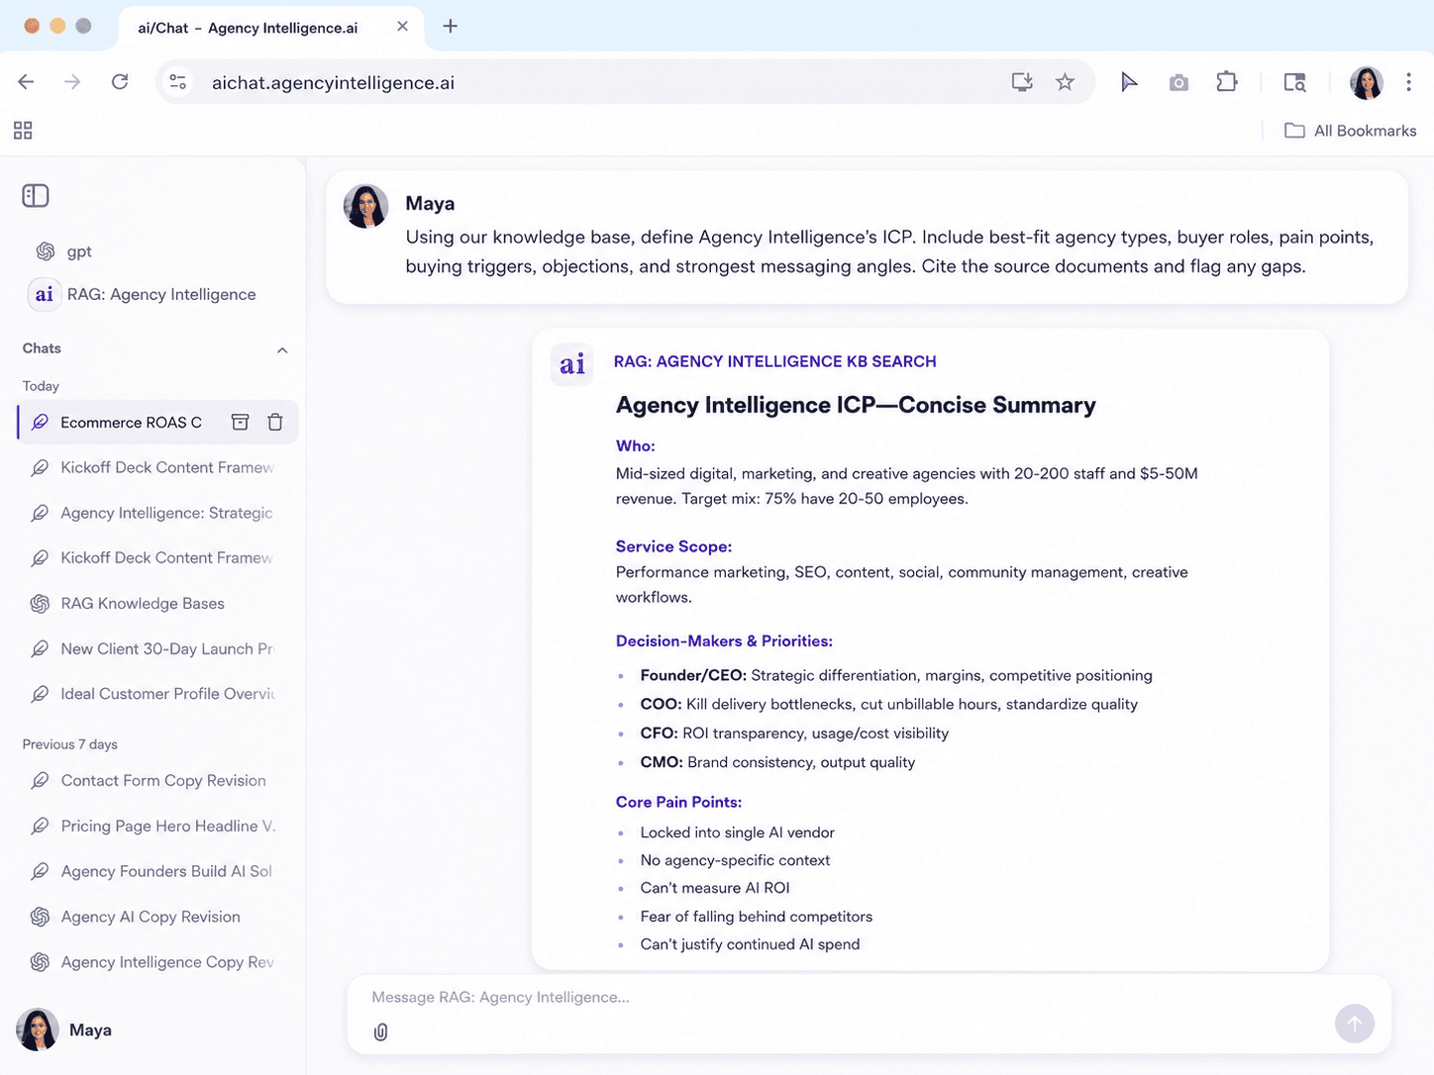Bookmark this page with star icon
The width and height of the screenshot is (1434, 1075).
coord(1065,82)
